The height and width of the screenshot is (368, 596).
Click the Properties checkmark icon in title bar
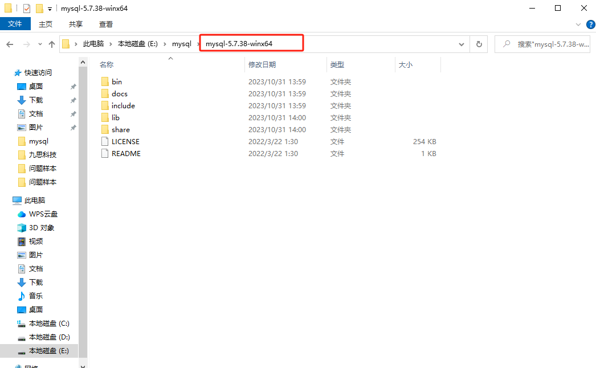[x=27, y=9]
